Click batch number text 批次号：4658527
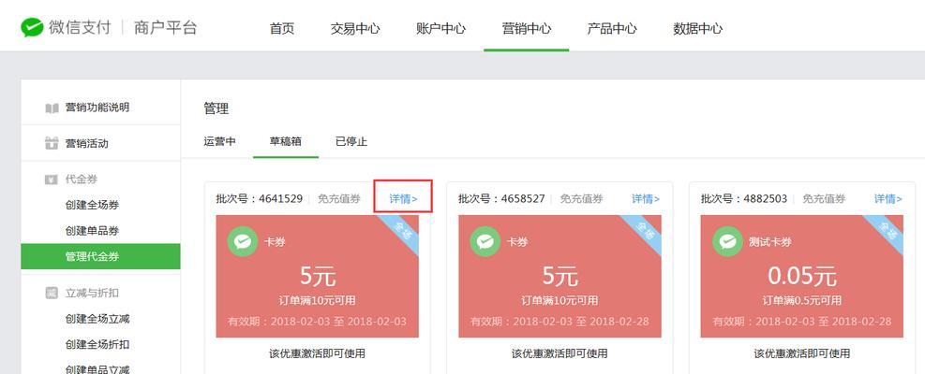925x374 pixels. (502, 199)
